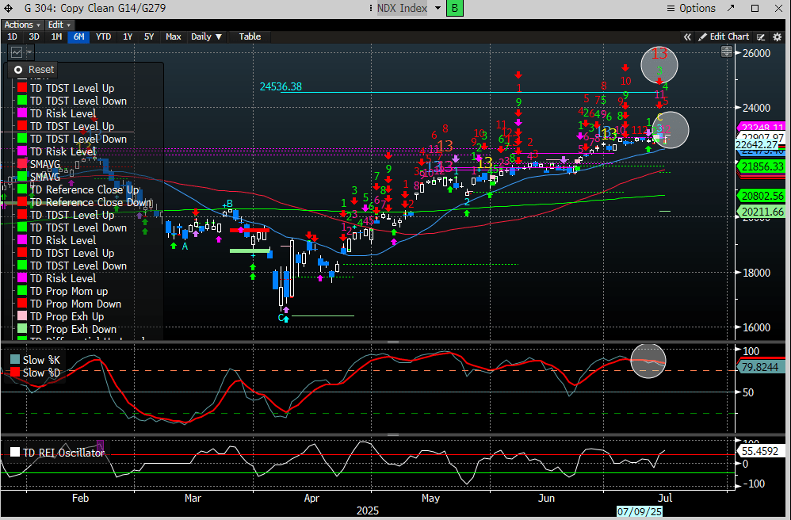791x520 pixels.
Task: Click the Table view button
Action: [250, 36]
